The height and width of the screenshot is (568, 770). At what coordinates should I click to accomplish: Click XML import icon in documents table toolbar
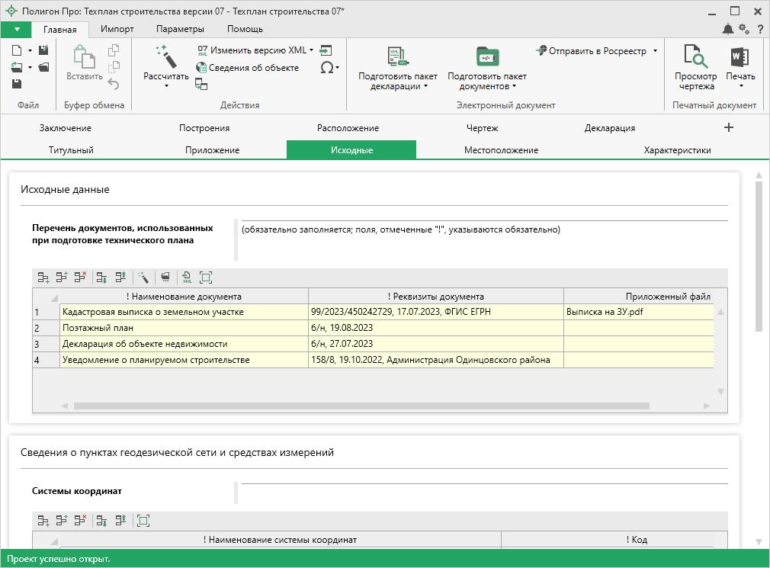tap(186, 278)
